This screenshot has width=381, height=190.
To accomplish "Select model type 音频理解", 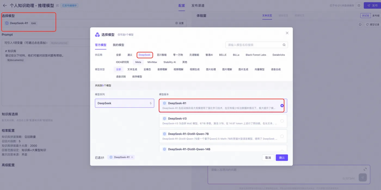I will [162, 69].
